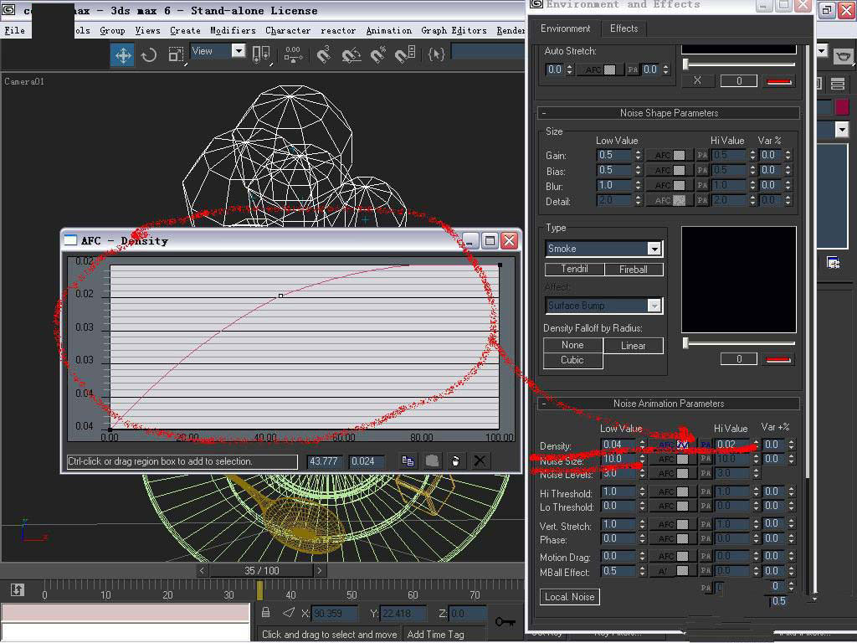The image size is (857, 643).
Task: Collapse the Noise Animation Parameters rollout
Action: (668, 404)
